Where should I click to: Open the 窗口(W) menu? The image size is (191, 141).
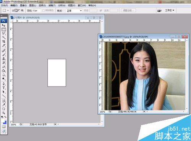tap(82, 5)
